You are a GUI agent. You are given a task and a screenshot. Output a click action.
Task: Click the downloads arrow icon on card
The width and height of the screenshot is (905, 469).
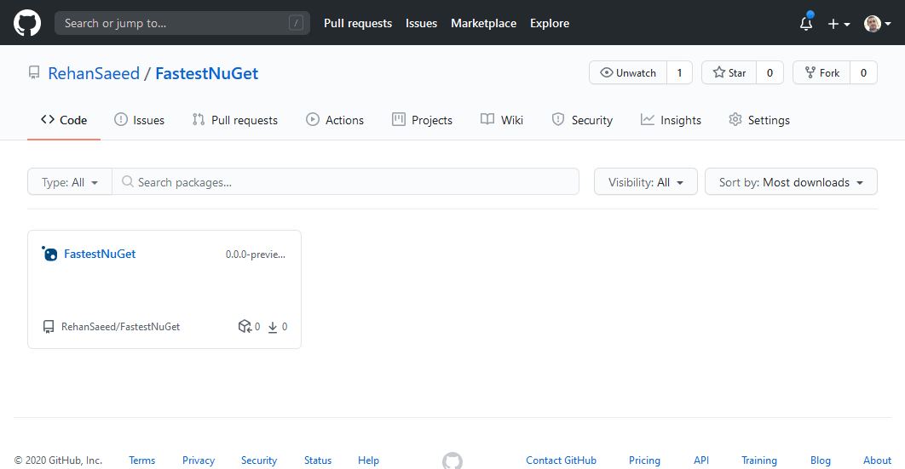click(x=273, y=327)
